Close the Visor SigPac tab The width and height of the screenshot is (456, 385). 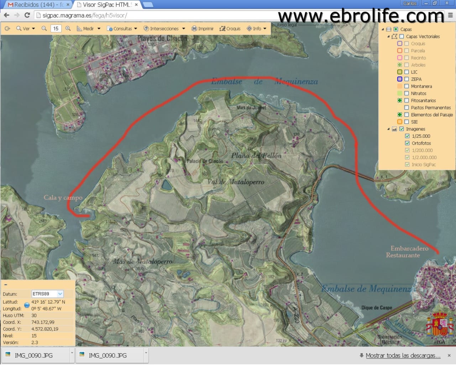pyautogui.click(x=136, y=5)
